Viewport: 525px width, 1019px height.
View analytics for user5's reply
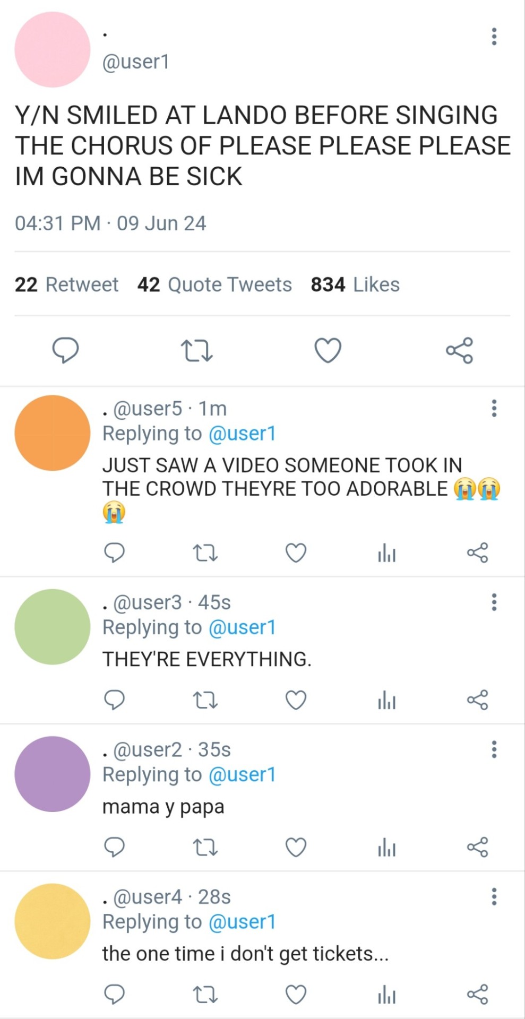386,553
